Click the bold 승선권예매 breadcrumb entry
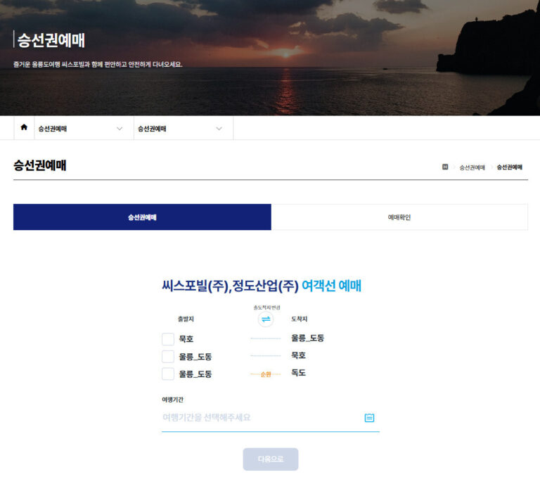Viewport: 540px width, 489px height. click(x=509, y=167)
